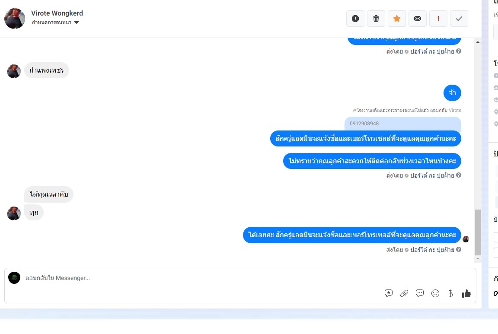
Task: Open the emoji picker smiley icon
Action: [x=435, y=293]
